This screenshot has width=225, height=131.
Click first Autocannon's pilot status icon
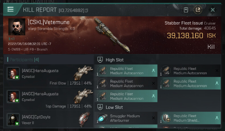point(154,70)
